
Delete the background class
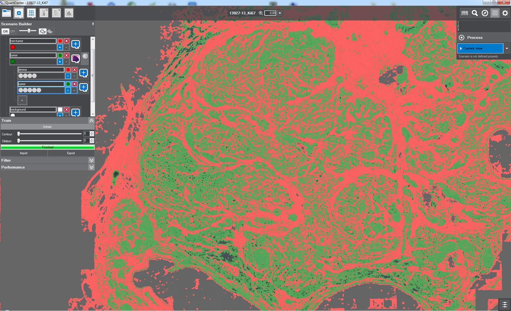pos(67,109)
